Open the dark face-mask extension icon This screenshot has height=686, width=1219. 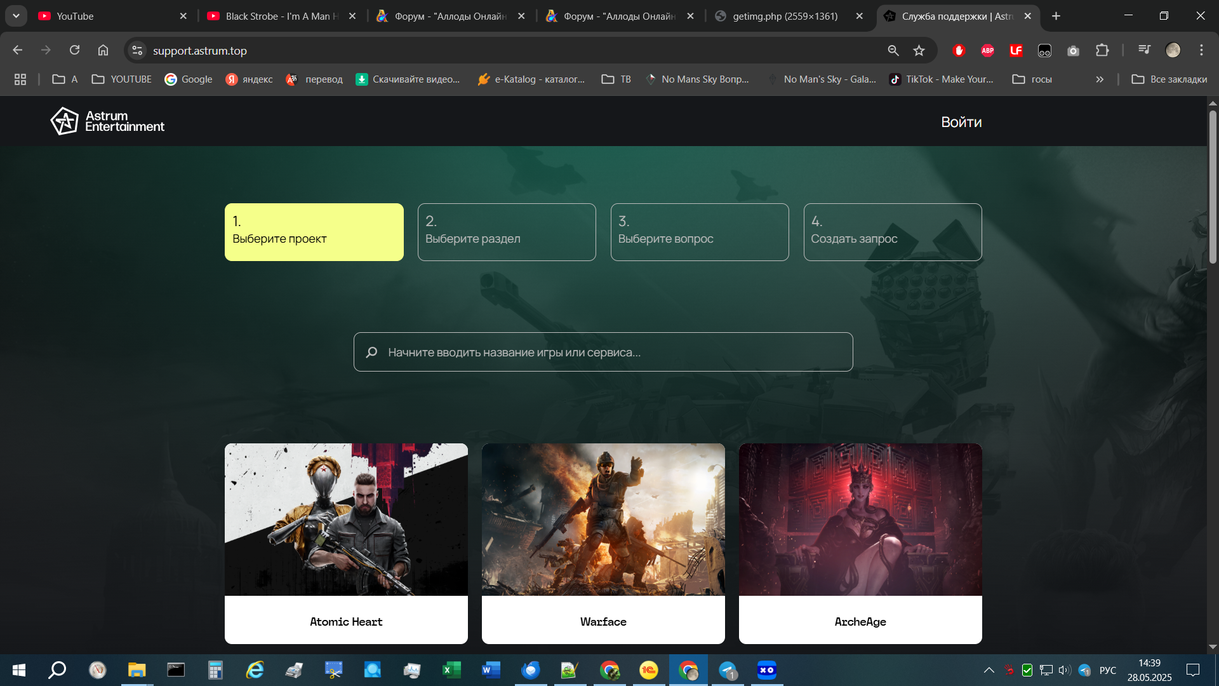click(x=1044, y=50)
